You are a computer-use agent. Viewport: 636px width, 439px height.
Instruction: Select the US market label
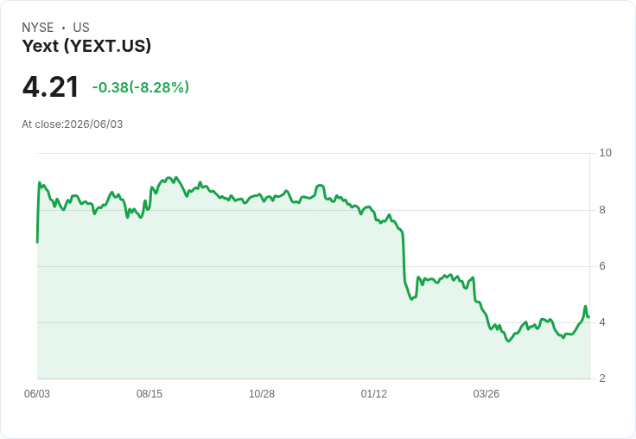81,28
